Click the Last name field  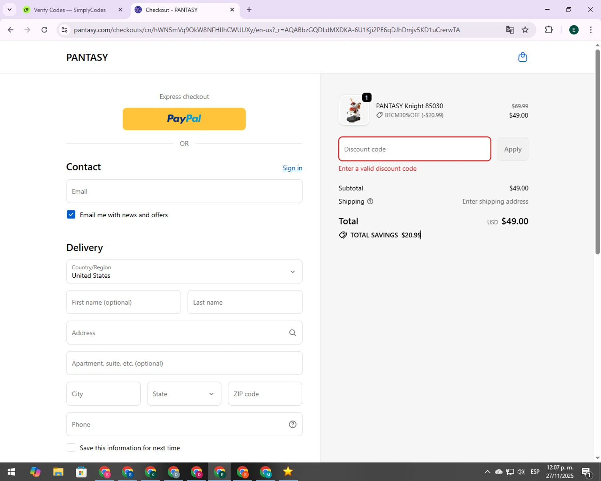click(245, 302)
